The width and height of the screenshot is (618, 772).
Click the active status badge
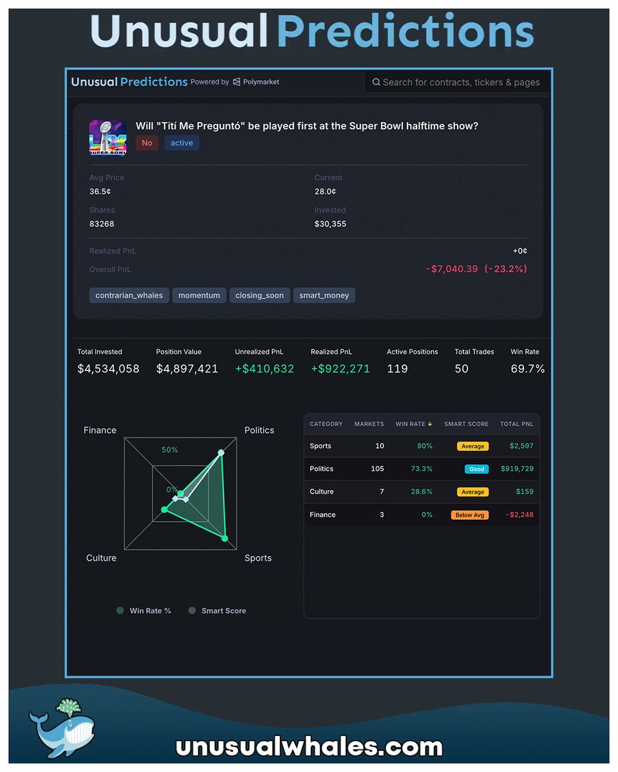coord(182,143)
